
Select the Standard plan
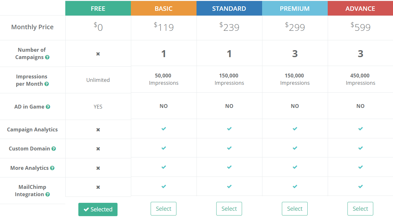(x=229, y=209)
